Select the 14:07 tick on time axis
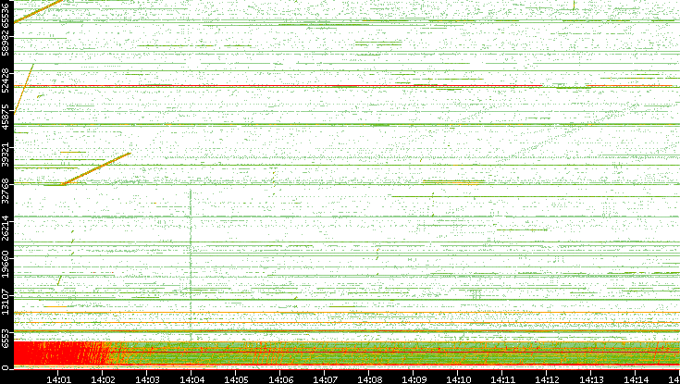 point(325,378)
